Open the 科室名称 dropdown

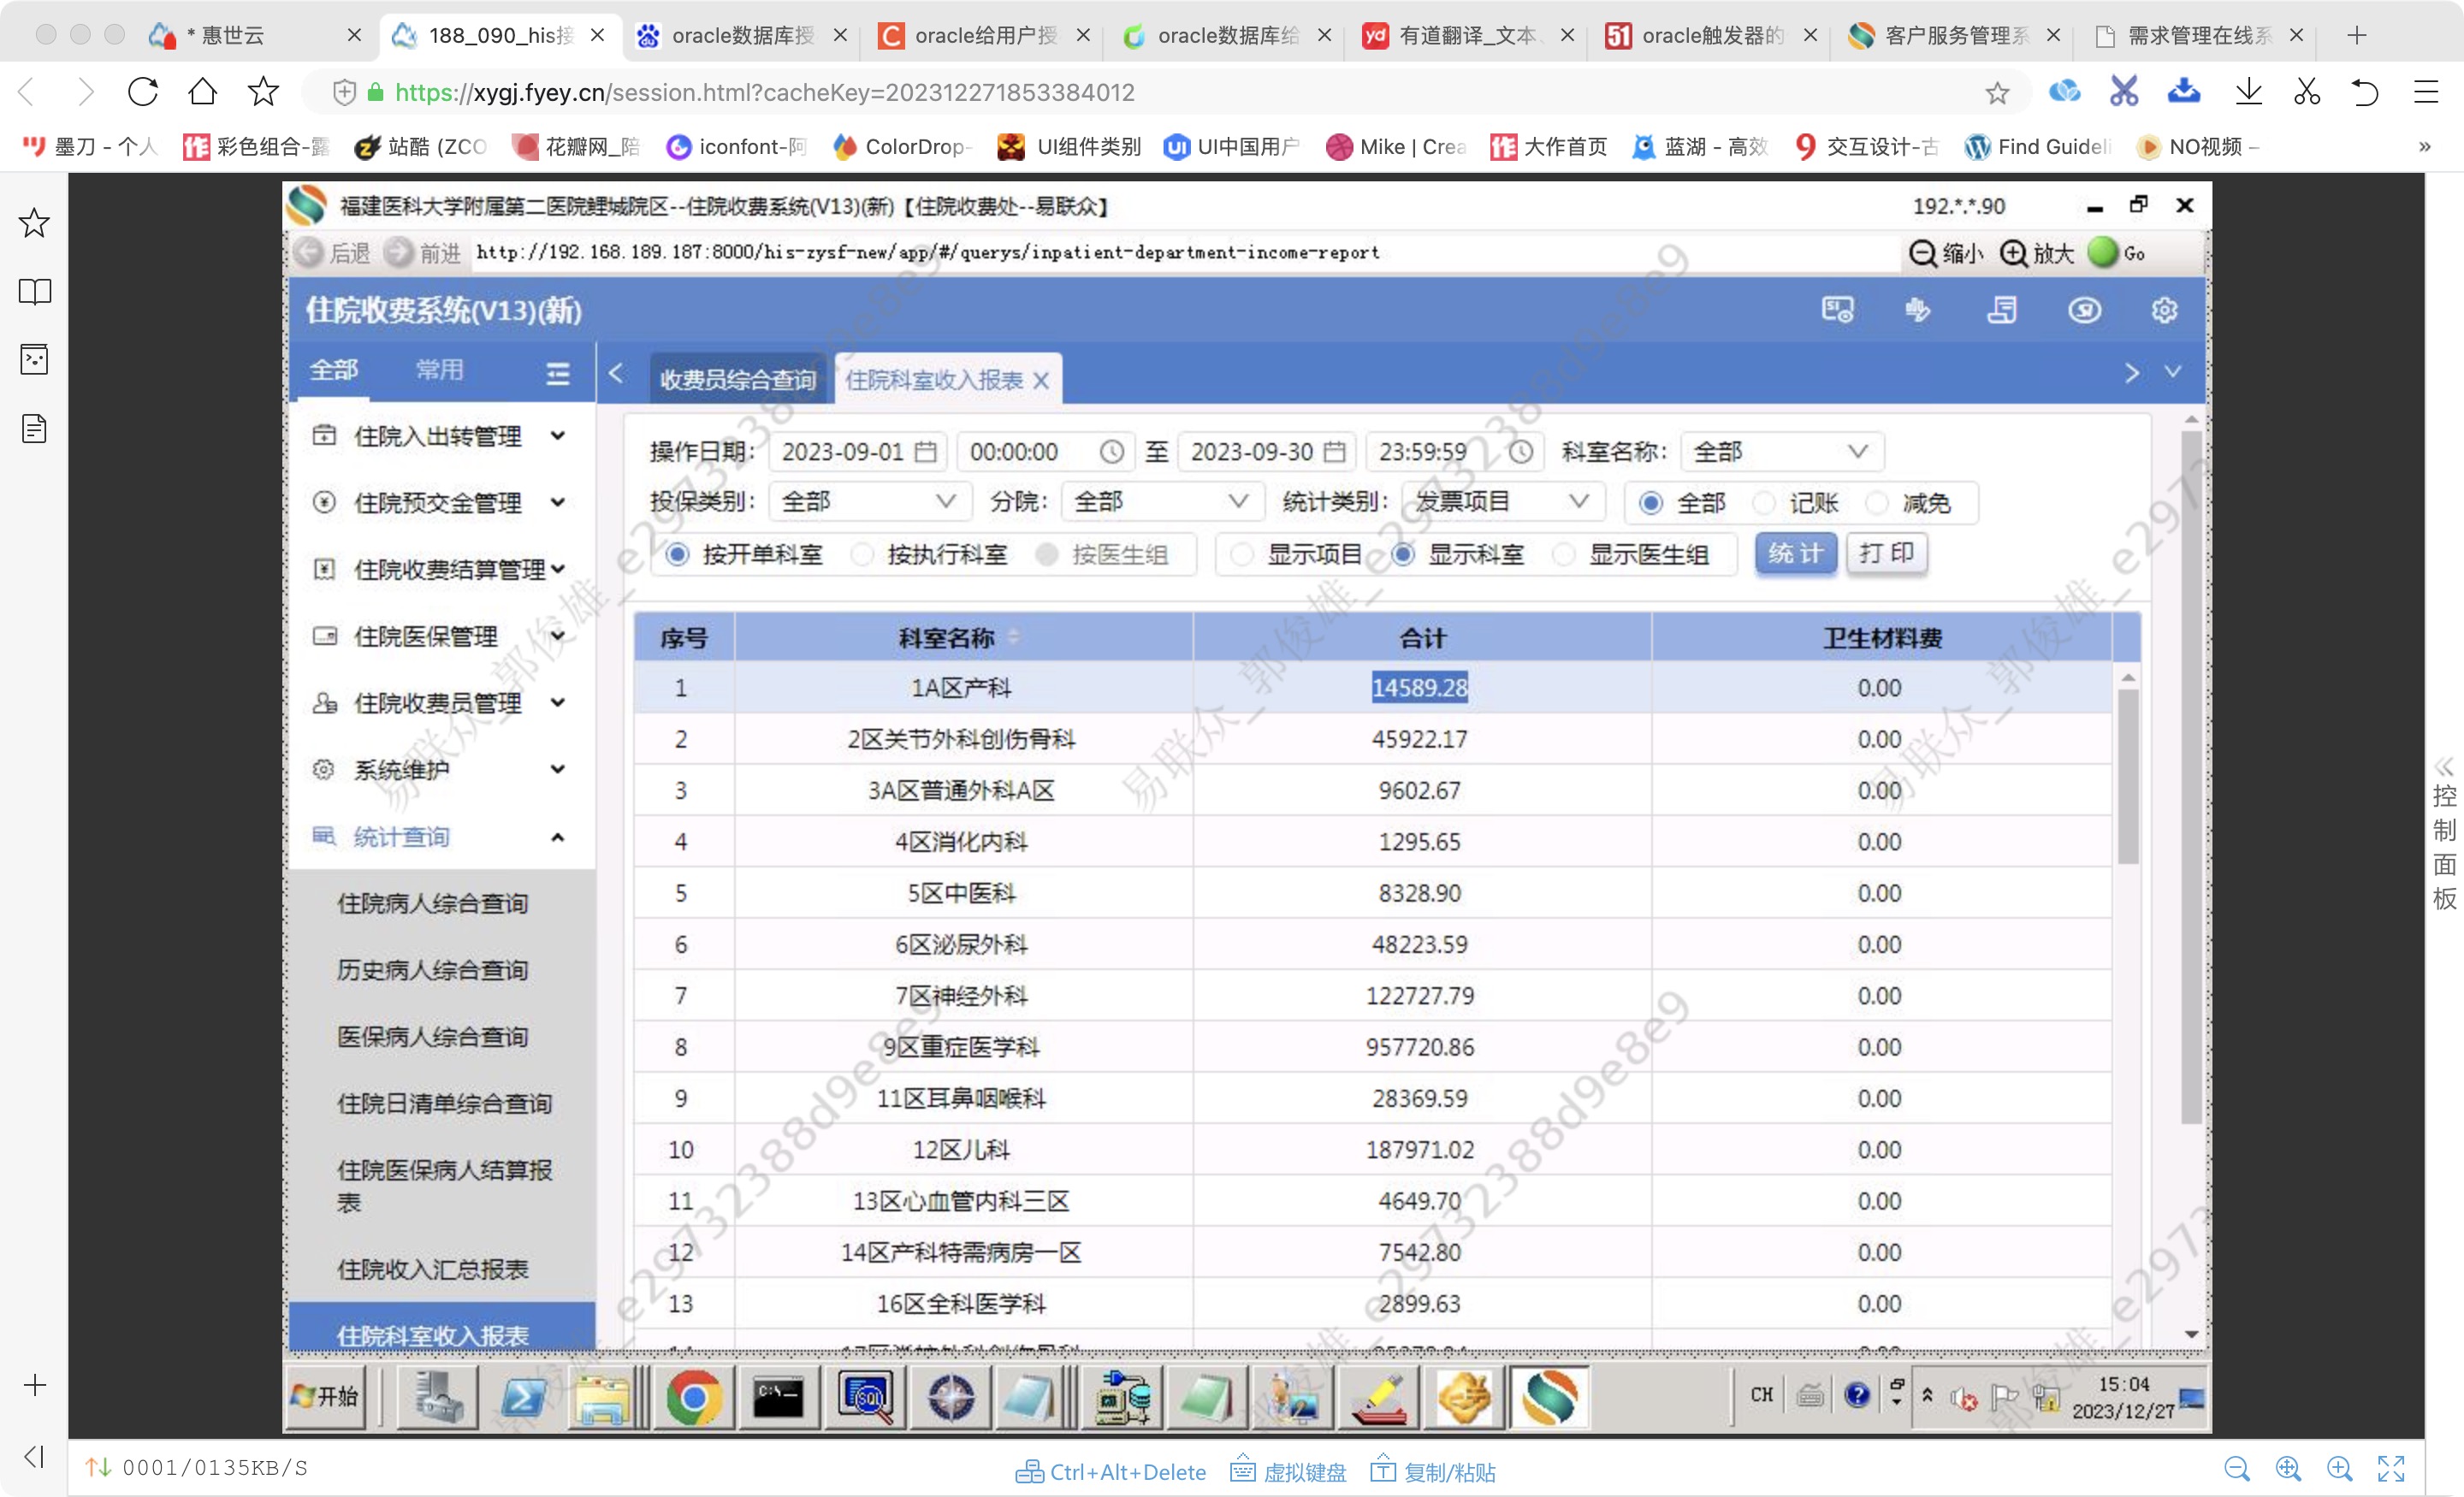coord(1782,452)
